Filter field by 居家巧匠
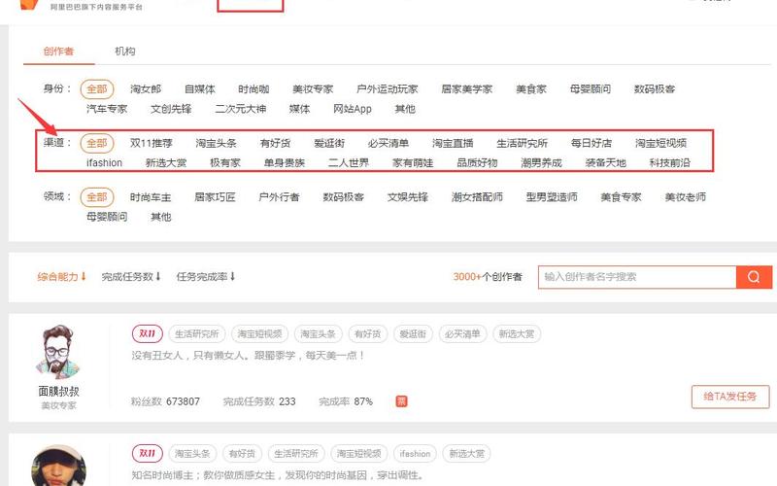The image size is (777, 486). tap(215, 197)
